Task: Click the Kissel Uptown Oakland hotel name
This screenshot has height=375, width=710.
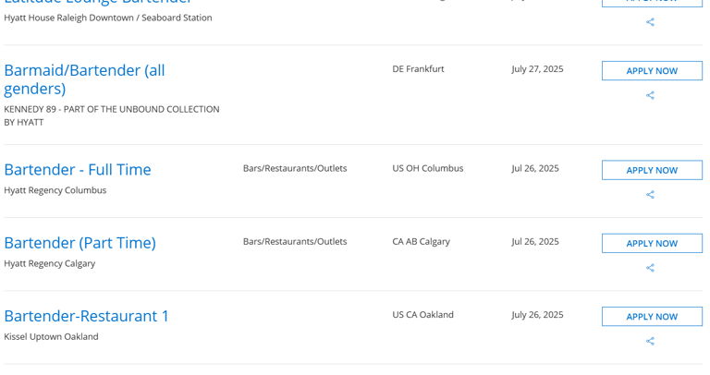Action: click(51, 336)
